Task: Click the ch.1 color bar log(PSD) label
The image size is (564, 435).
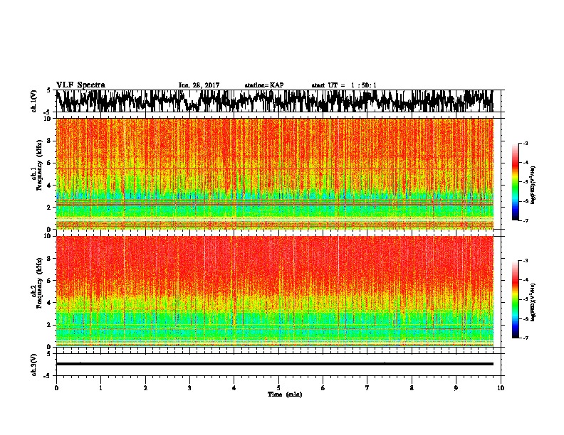Action: (x=533, y=184)
